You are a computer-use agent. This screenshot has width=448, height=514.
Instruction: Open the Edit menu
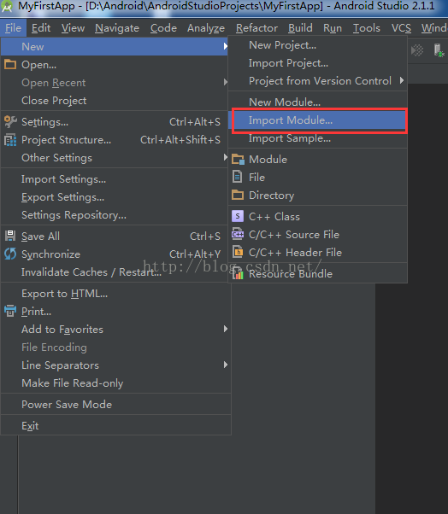[41, 28]
